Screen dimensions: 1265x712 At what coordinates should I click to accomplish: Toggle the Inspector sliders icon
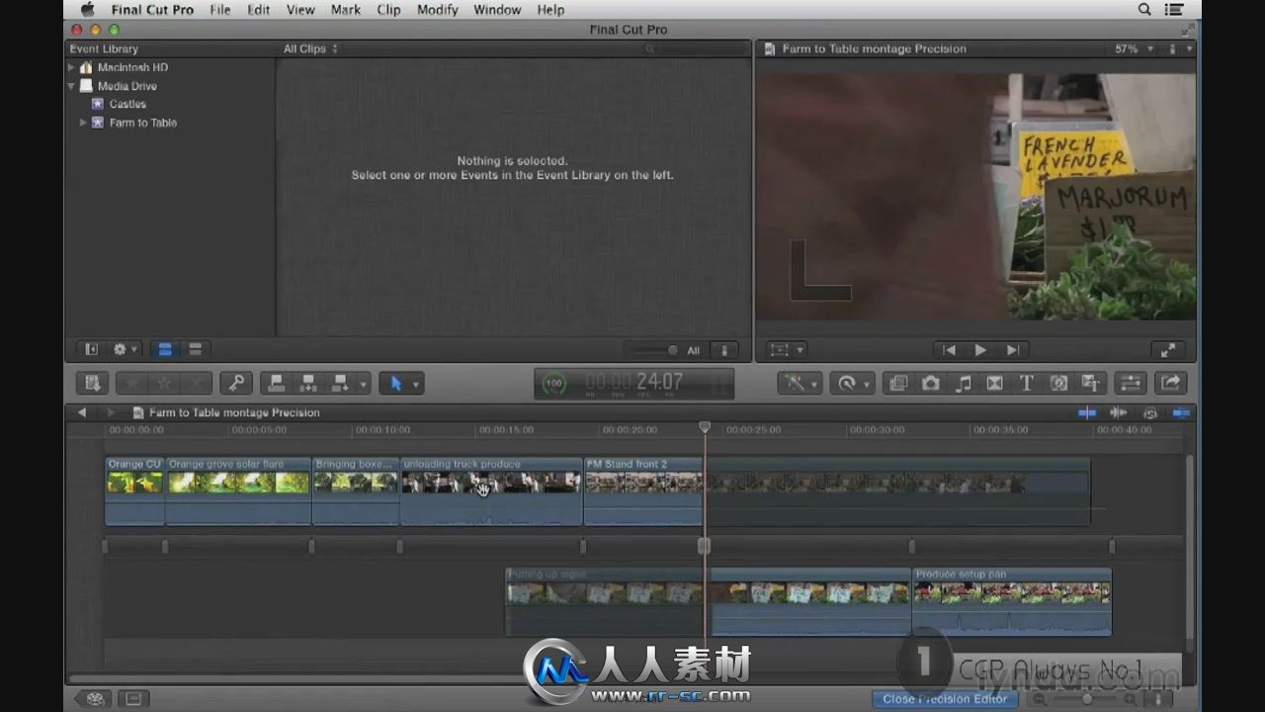point(1130,383)
